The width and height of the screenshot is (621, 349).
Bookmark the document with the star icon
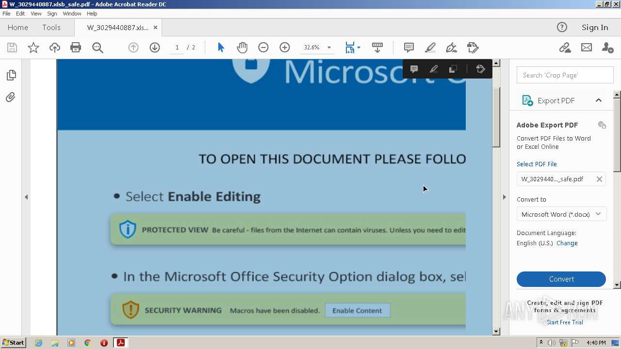coord(33,48)
